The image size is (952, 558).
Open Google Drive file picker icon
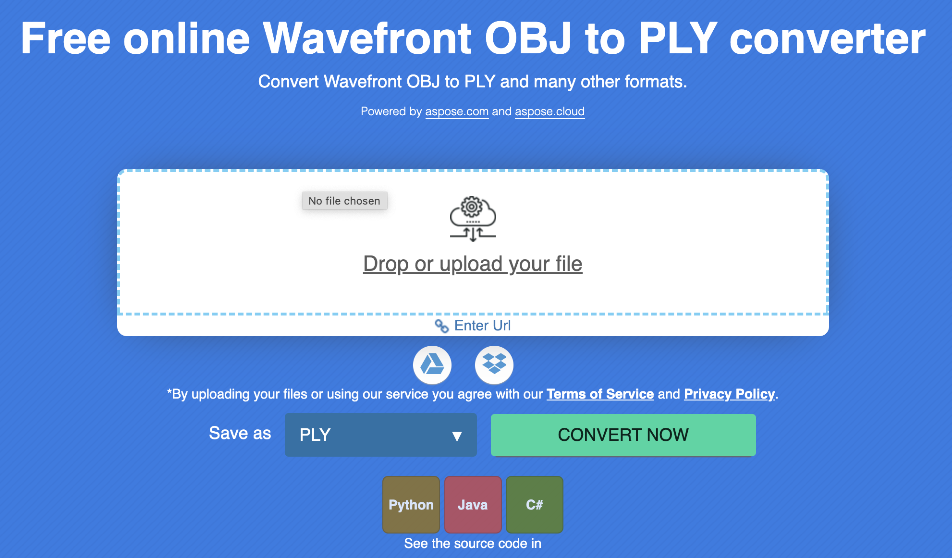[432, 364]
